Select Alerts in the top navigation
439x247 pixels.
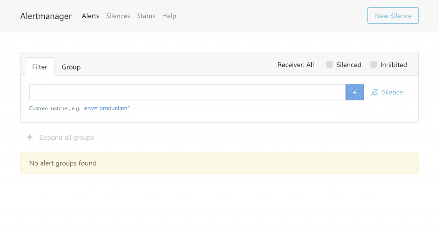click(90, 16)
